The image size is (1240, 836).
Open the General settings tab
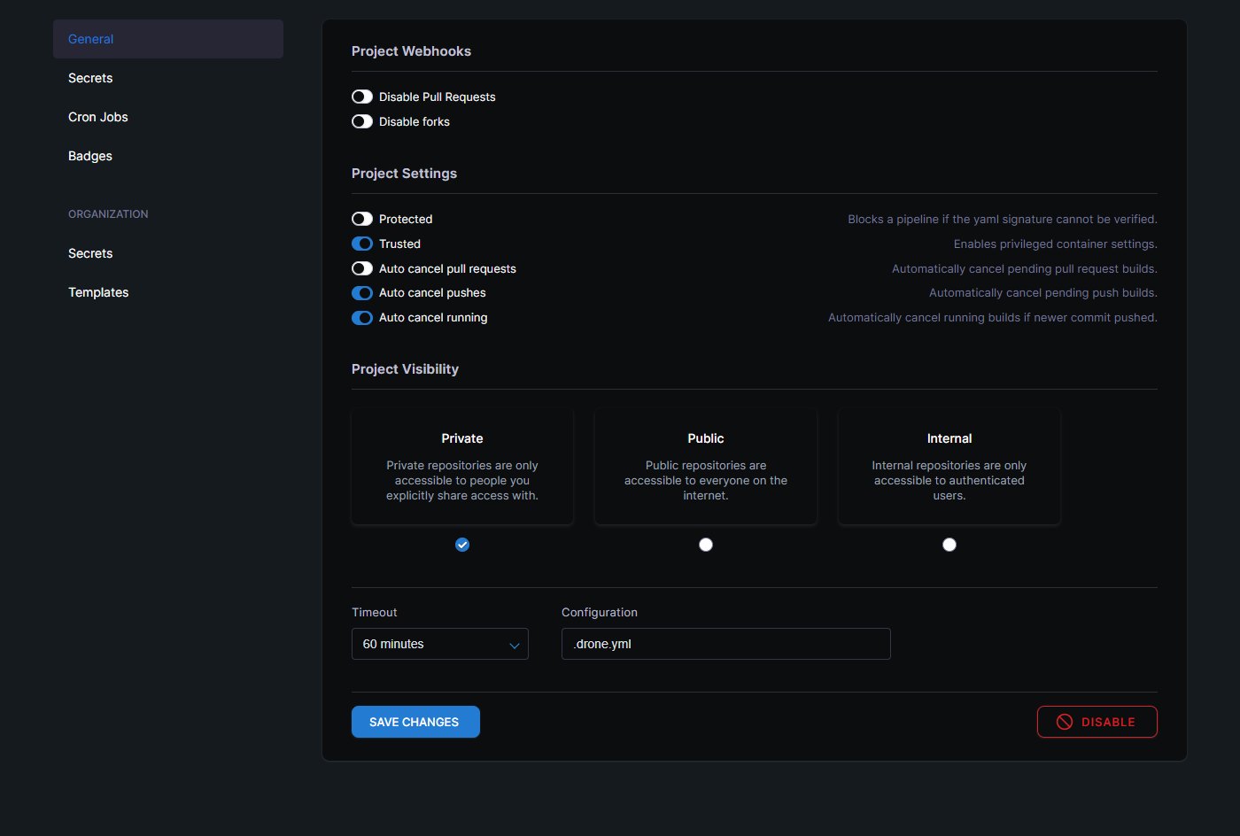click(167, 39)
